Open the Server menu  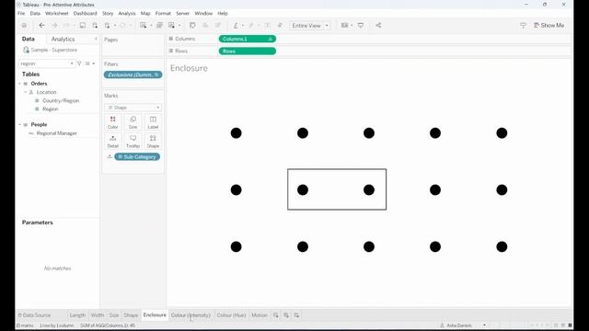tap(183, 13)
